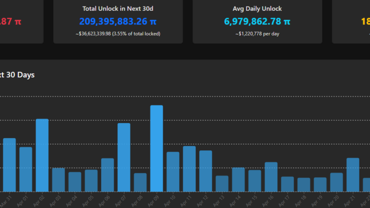Select the Apr 16 bar
The width and height of the screenshot is (370, 208).
click(271, 177)
